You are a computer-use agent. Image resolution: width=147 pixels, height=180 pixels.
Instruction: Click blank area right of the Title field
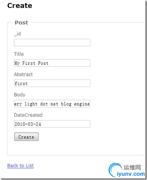tap(117, 63)
